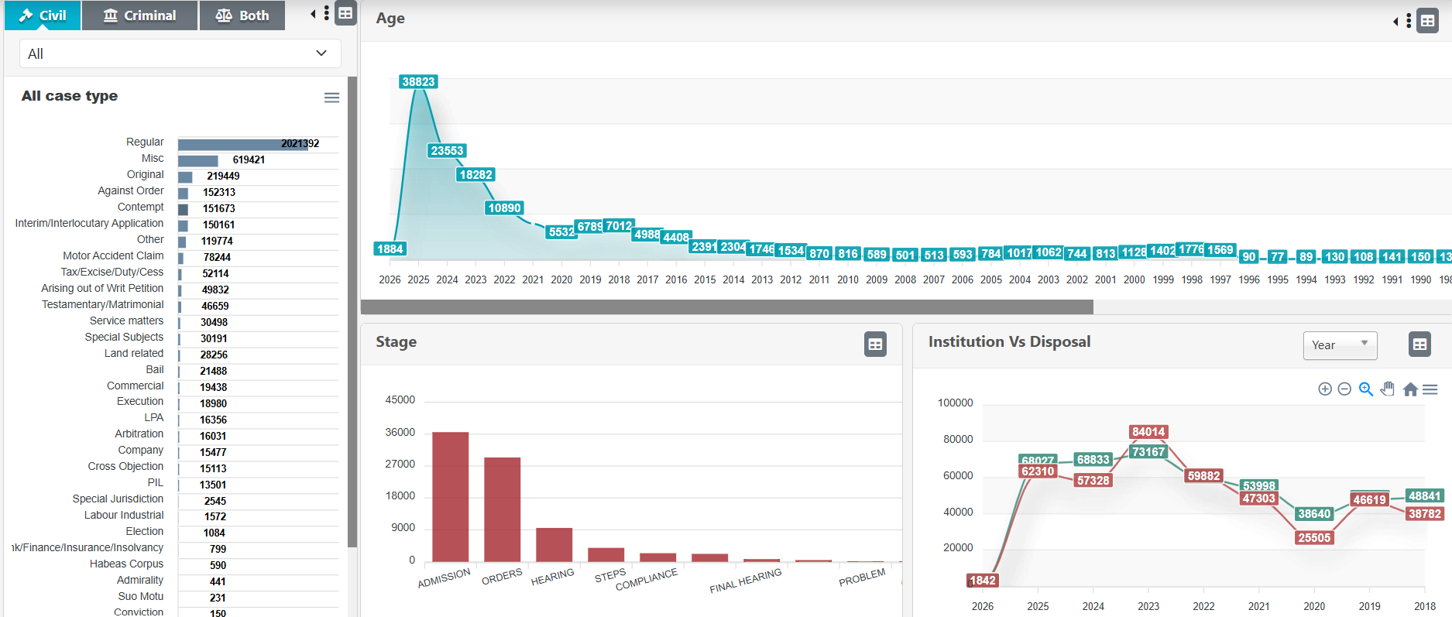Reset chart zoom with home icon
The width and height of the screenshot is (1452, 617).
tap(1410, 389)
